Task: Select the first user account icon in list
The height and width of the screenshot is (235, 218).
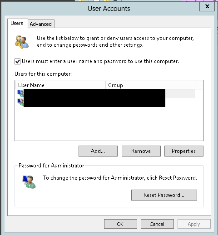Action: point(20,93)
